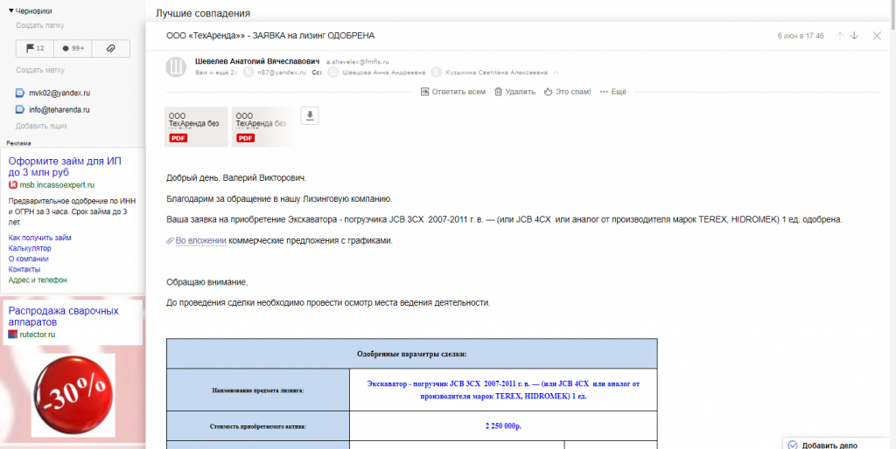Viewport: 896px width, 449px height.
Task: Collapse the Черновики folder triangle
Action: [10, 10]
